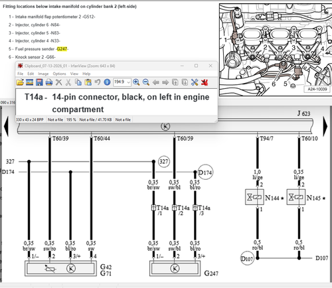Open image Information blue icon
This screenshot has height=288, width=332.
pyautogui.click(x=107, y=82)
